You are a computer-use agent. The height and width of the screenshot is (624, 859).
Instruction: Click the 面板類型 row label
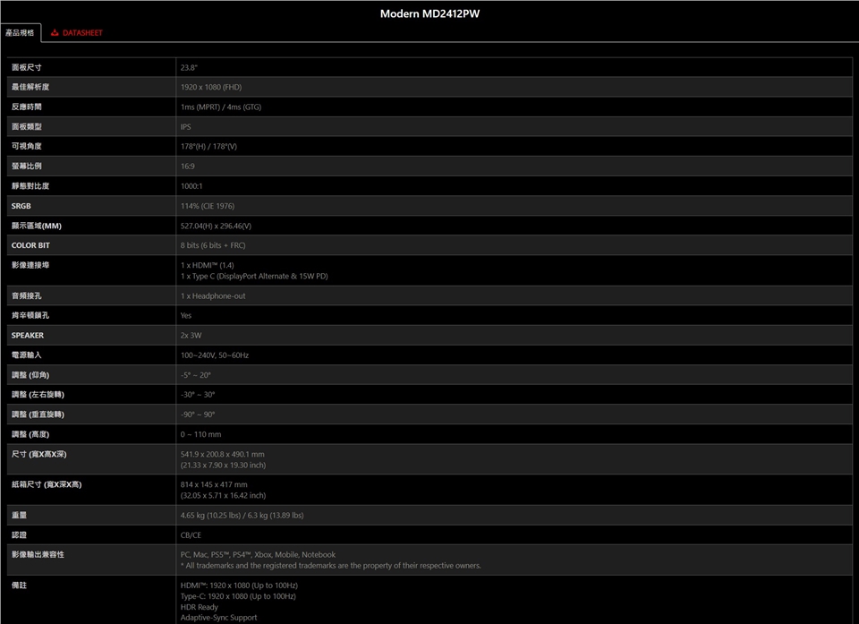pyautogui.click(x=26, y=126)
